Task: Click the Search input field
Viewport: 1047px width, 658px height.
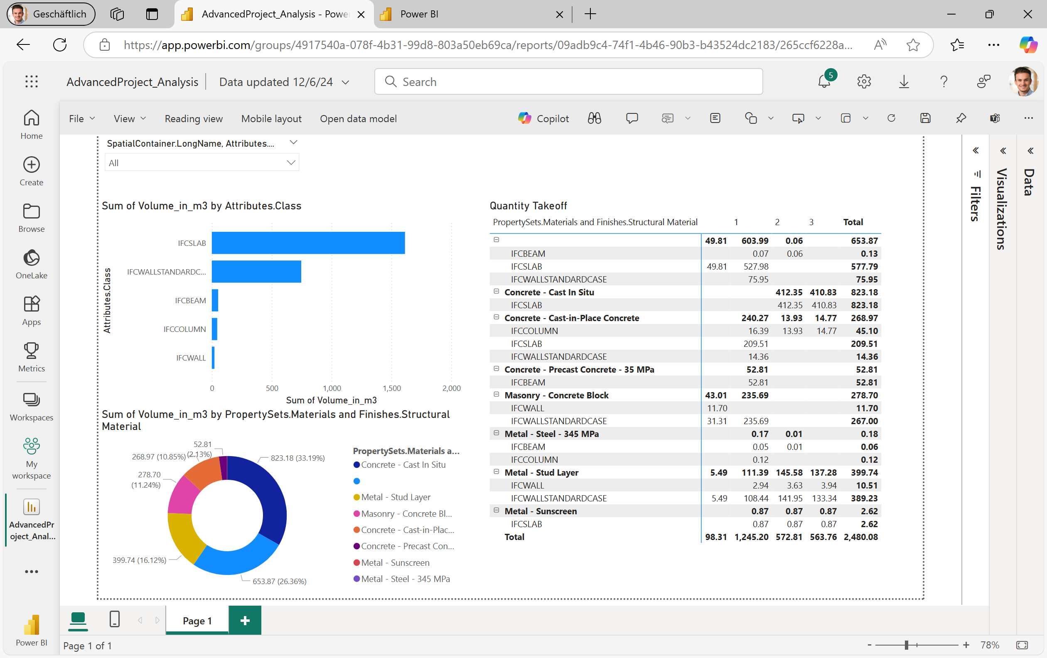Action: pyautogui.click(x=569, y=82)
